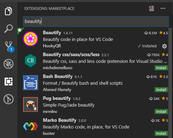Open the Explorer view in activity bar
173x138 pixels.
(9, 11)
